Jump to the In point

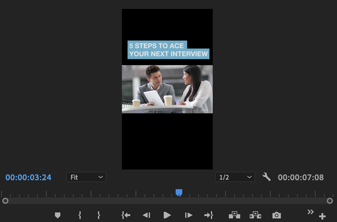pyautogui.click(x=126, y=215)
